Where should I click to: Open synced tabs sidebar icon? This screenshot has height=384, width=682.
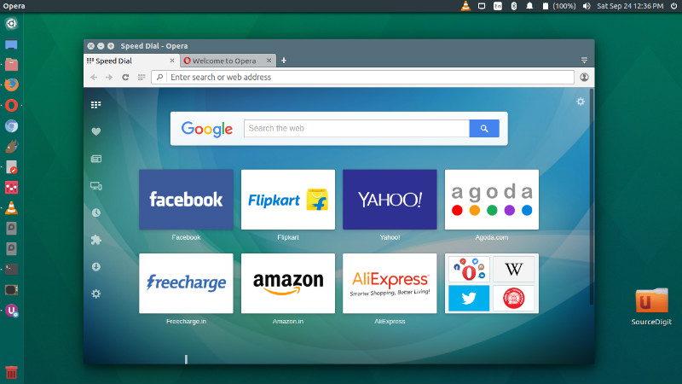tap(96, 186)
